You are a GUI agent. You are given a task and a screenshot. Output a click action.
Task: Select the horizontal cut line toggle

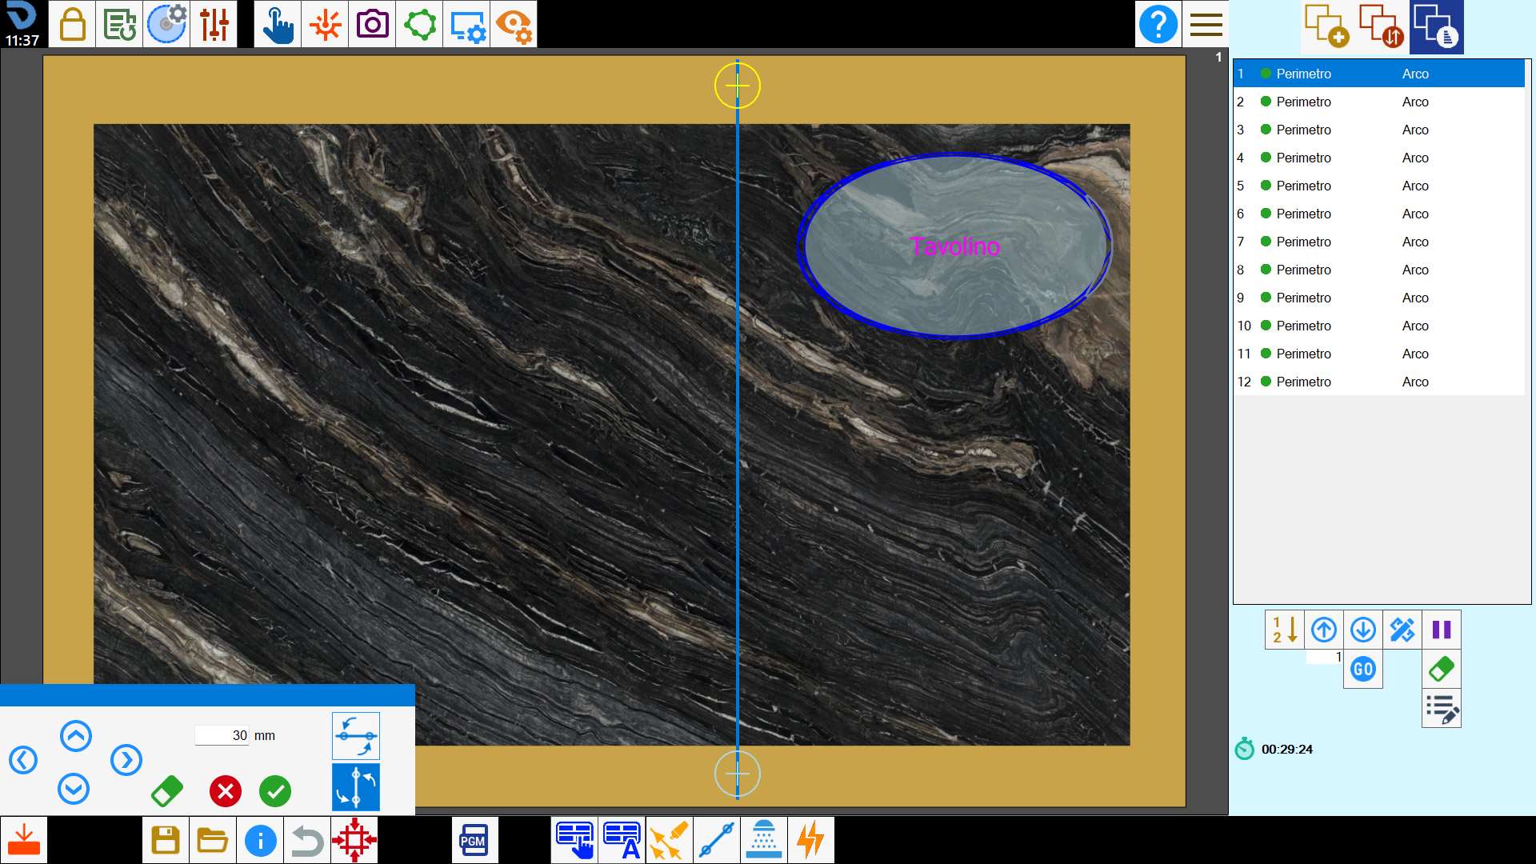tap(356, 735)
